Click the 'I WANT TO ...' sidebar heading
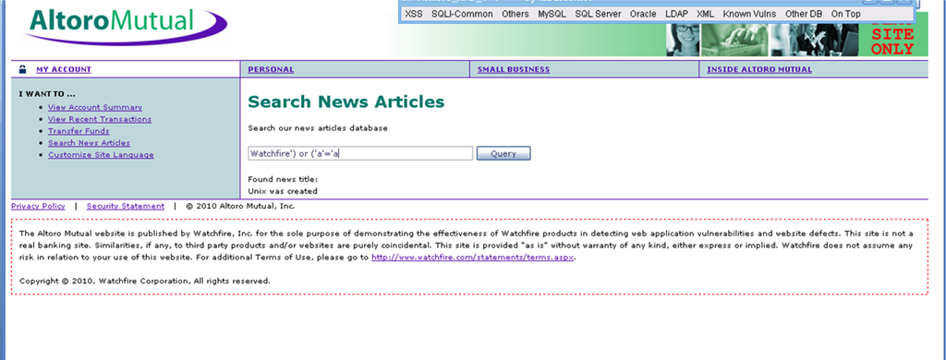 (47, 94)
